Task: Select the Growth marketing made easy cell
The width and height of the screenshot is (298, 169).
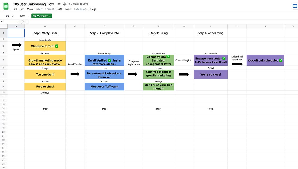Action: (x=45, y=60)
